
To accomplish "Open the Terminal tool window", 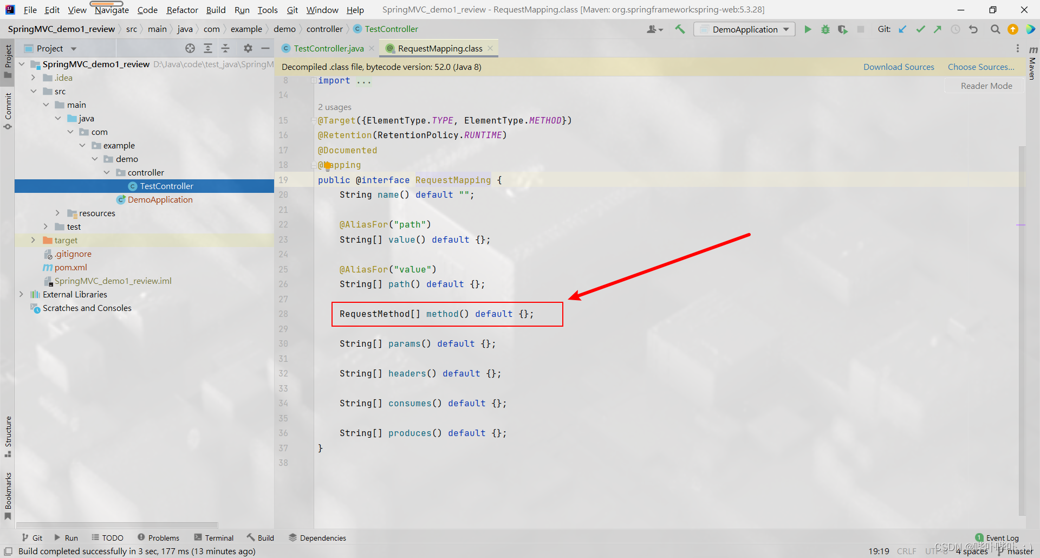I will coord(214,538).
